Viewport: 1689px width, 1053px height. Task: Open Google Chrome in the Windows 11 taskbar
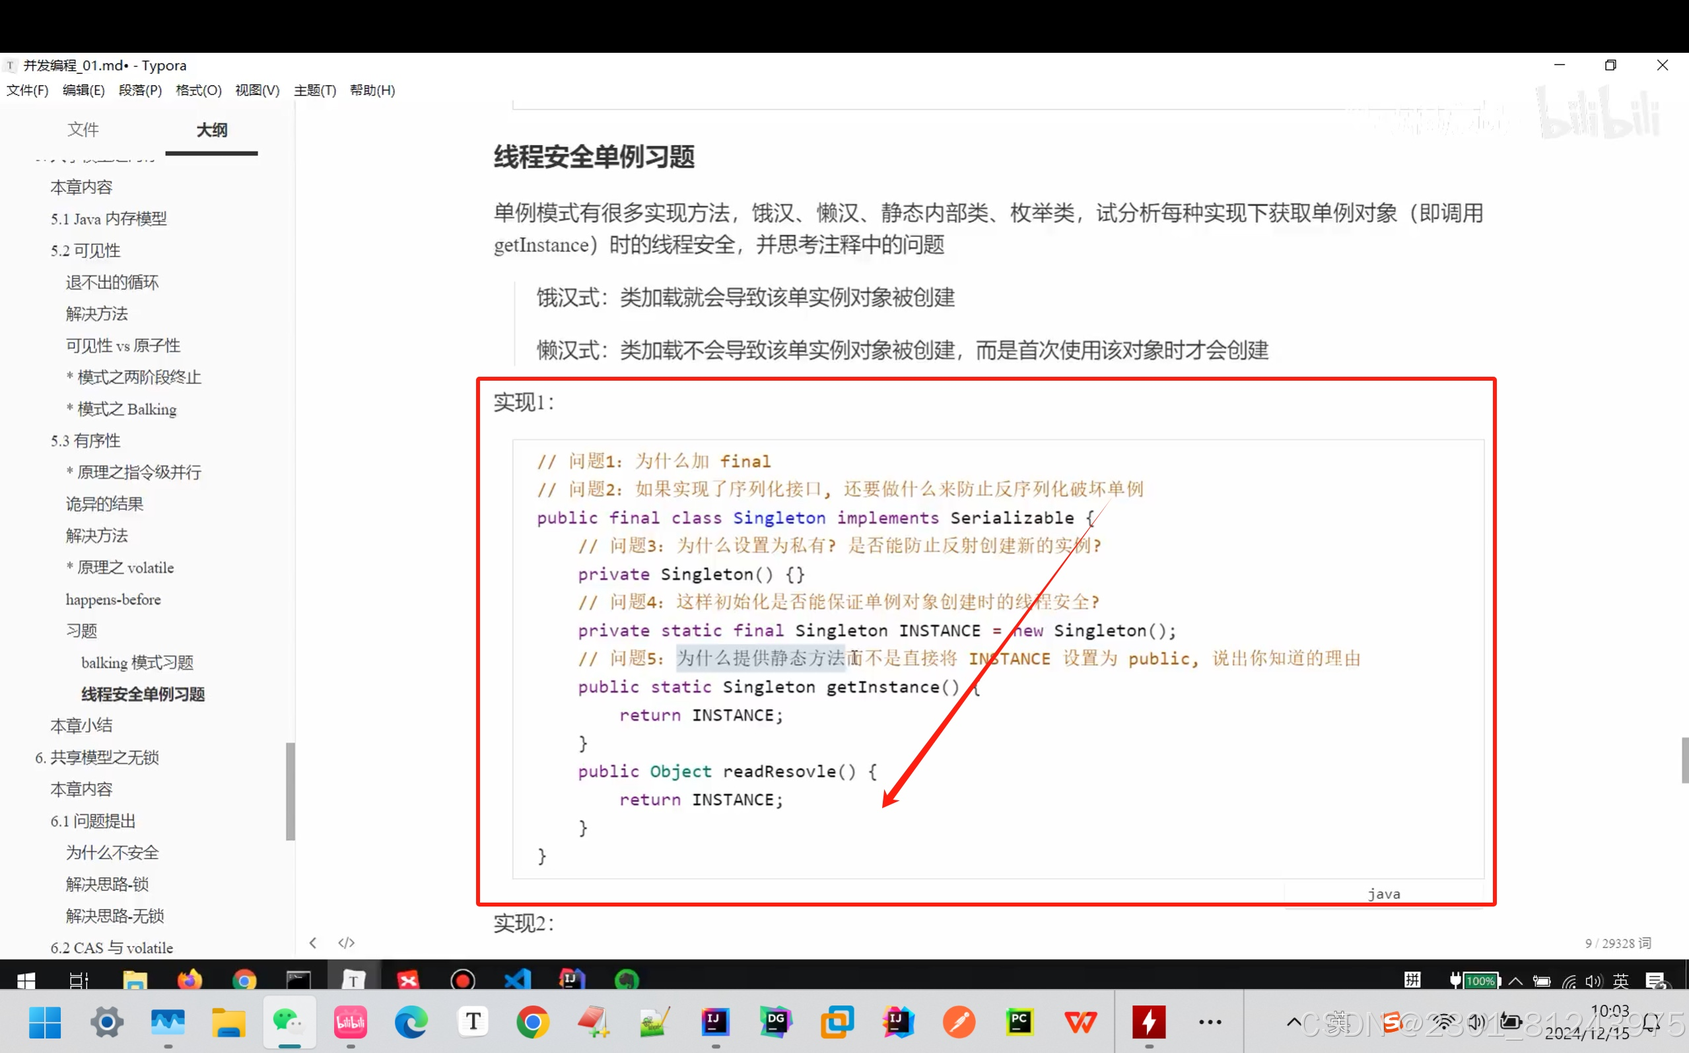click(x=533, y=1023)
